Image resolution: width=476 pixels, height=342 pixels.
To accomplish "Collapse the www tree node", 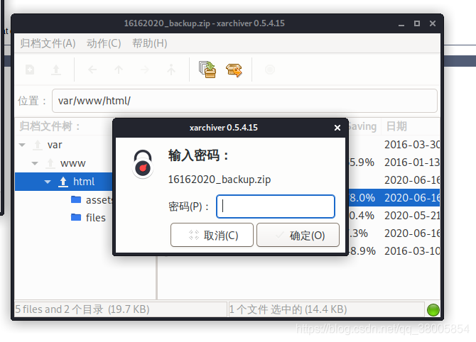I will [x=35, y=163].
